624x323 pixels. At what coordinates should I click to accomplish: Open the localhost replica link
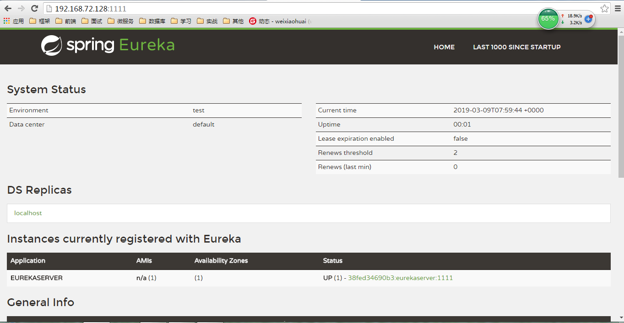click(28, 213)
